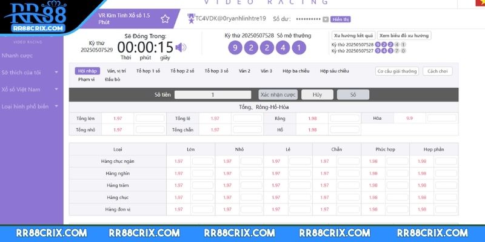Open the Phạm vi tab

click(x=86, y=79)
